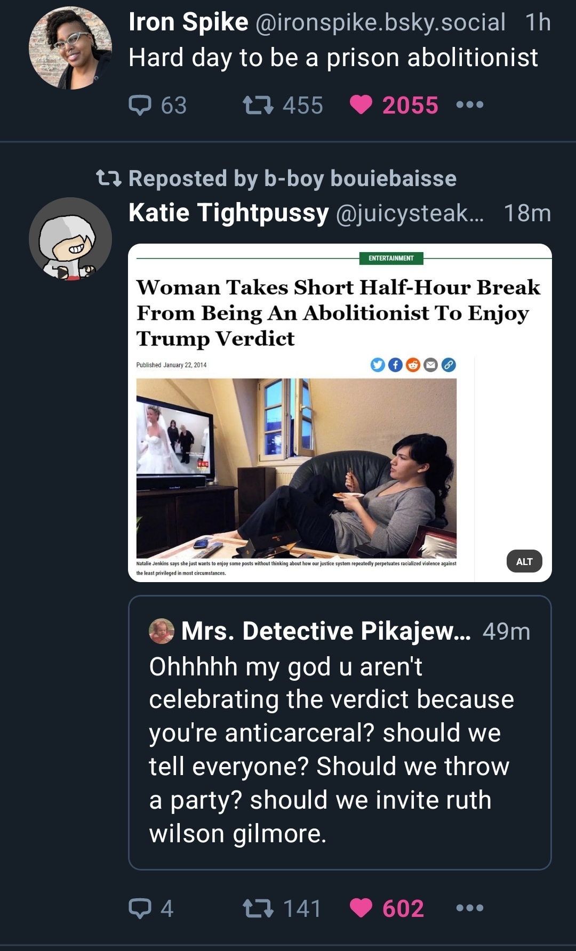Click Facebook share icon in article image
The height and width of the screenshot is (951, 576).
(x=395, y=365)
